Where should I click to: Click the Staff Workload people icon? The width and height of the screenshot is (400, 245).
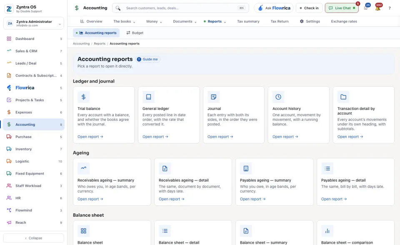(x=9, y=186)
